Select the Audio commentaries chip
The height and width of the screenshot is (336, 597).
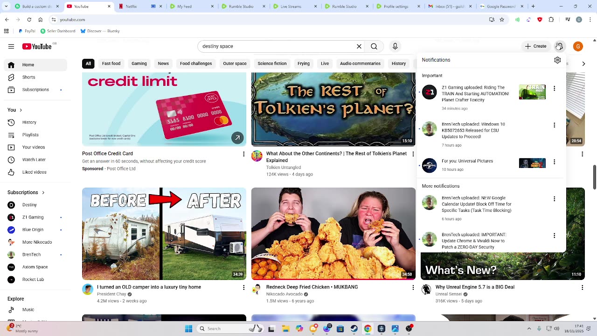tap(360, 63)
